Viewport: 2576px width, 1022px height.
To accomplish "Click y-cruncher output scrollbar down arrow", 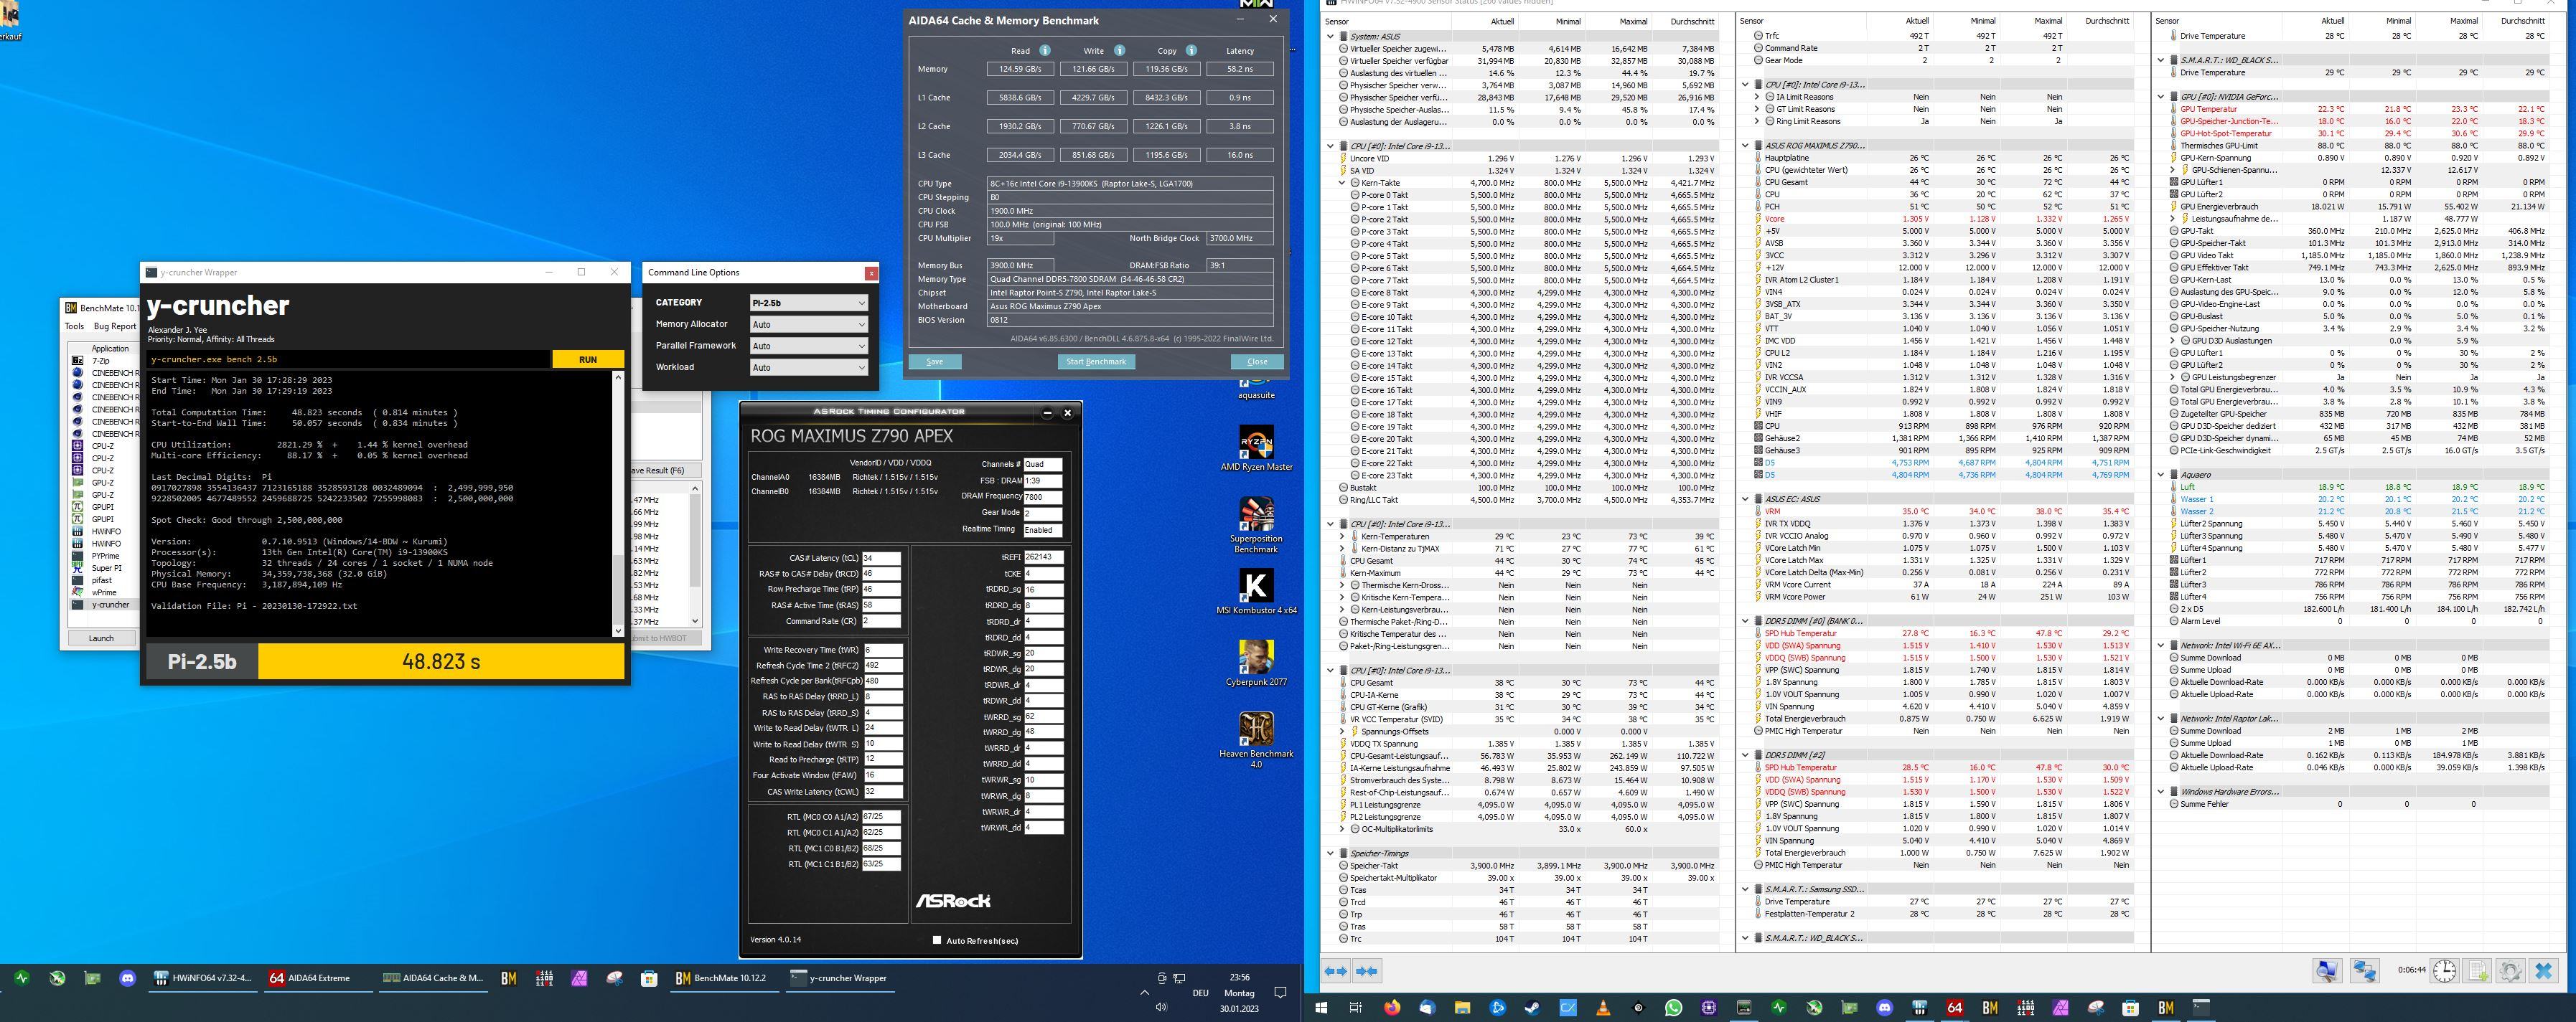I will click(617, 630).
